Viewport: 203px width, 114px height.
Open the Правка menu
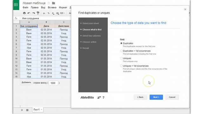pos(35,8)
